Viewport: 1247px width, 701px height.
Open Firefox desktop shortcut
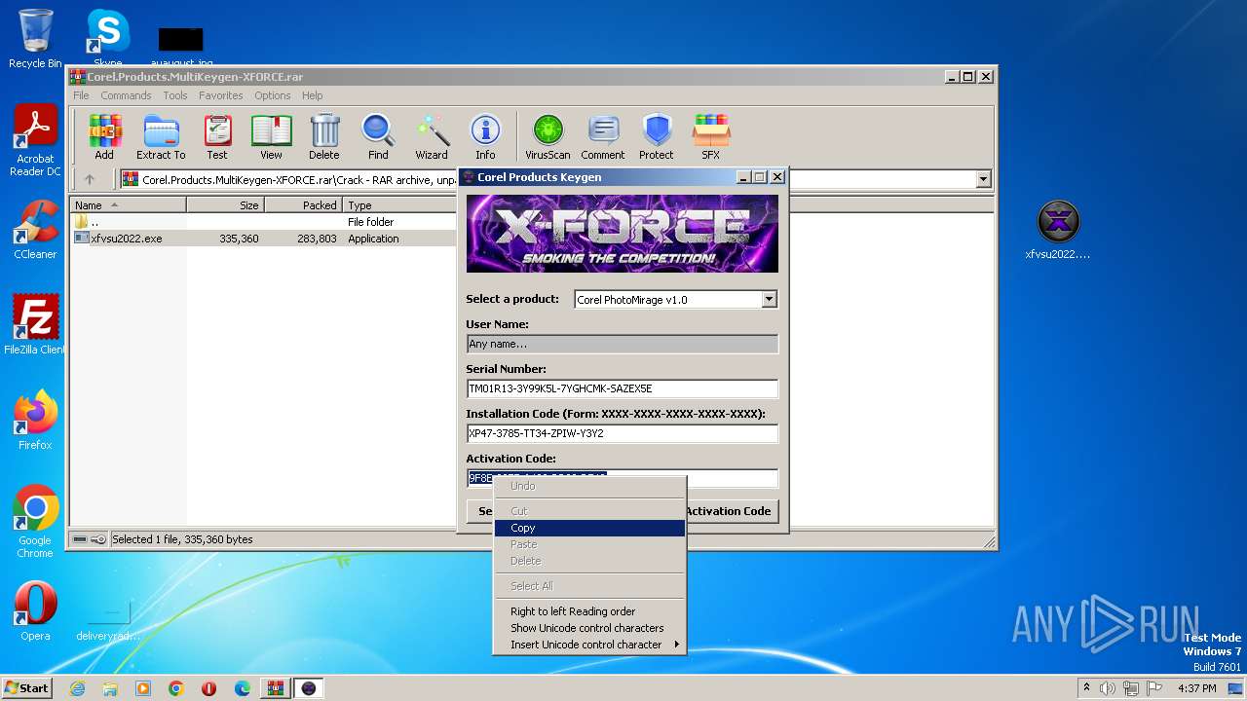point(35,421)
